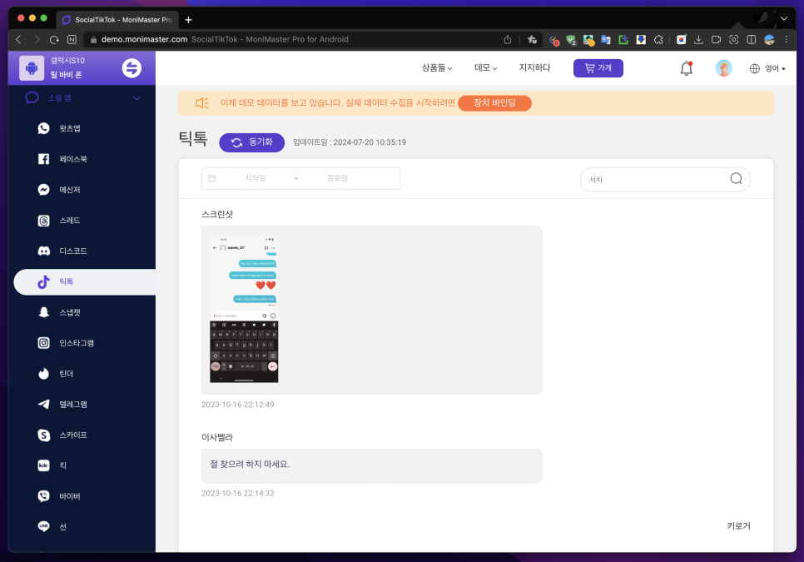Viewport: 804px width, 562px height.
Task: Click the 스크린샷 screenshot heading
Action: pos(217,214)
